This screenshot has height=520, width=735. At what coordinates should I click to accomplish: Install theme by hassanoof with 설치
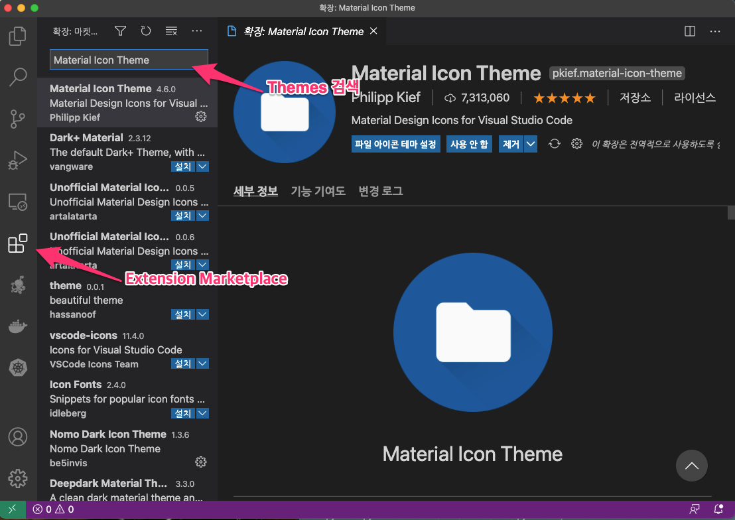[x=183, y=314]
